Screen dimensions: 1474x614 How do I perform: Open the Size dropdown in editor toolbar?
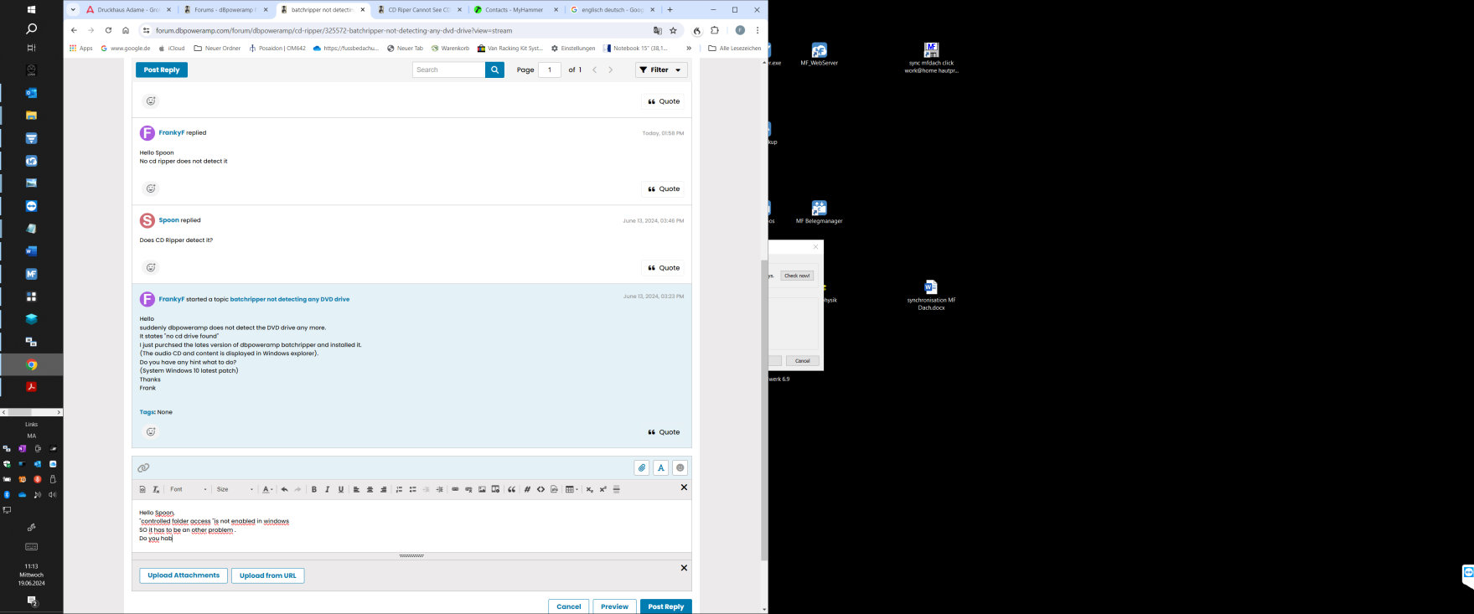[x=235, y=489]
